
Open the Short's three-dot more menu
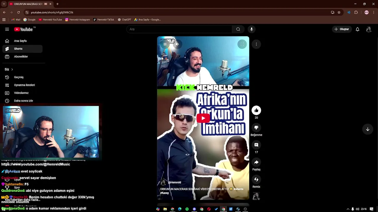256,44
